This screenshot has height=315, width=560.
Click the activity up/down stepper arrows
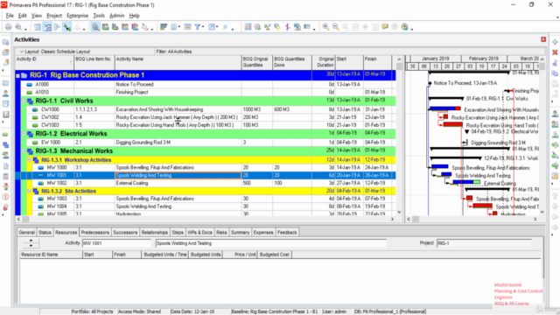31,243
